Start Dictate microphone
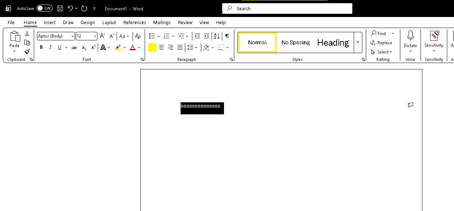This screenshot has width=454, height=211. pyautogui.click(x=410, y=36)
